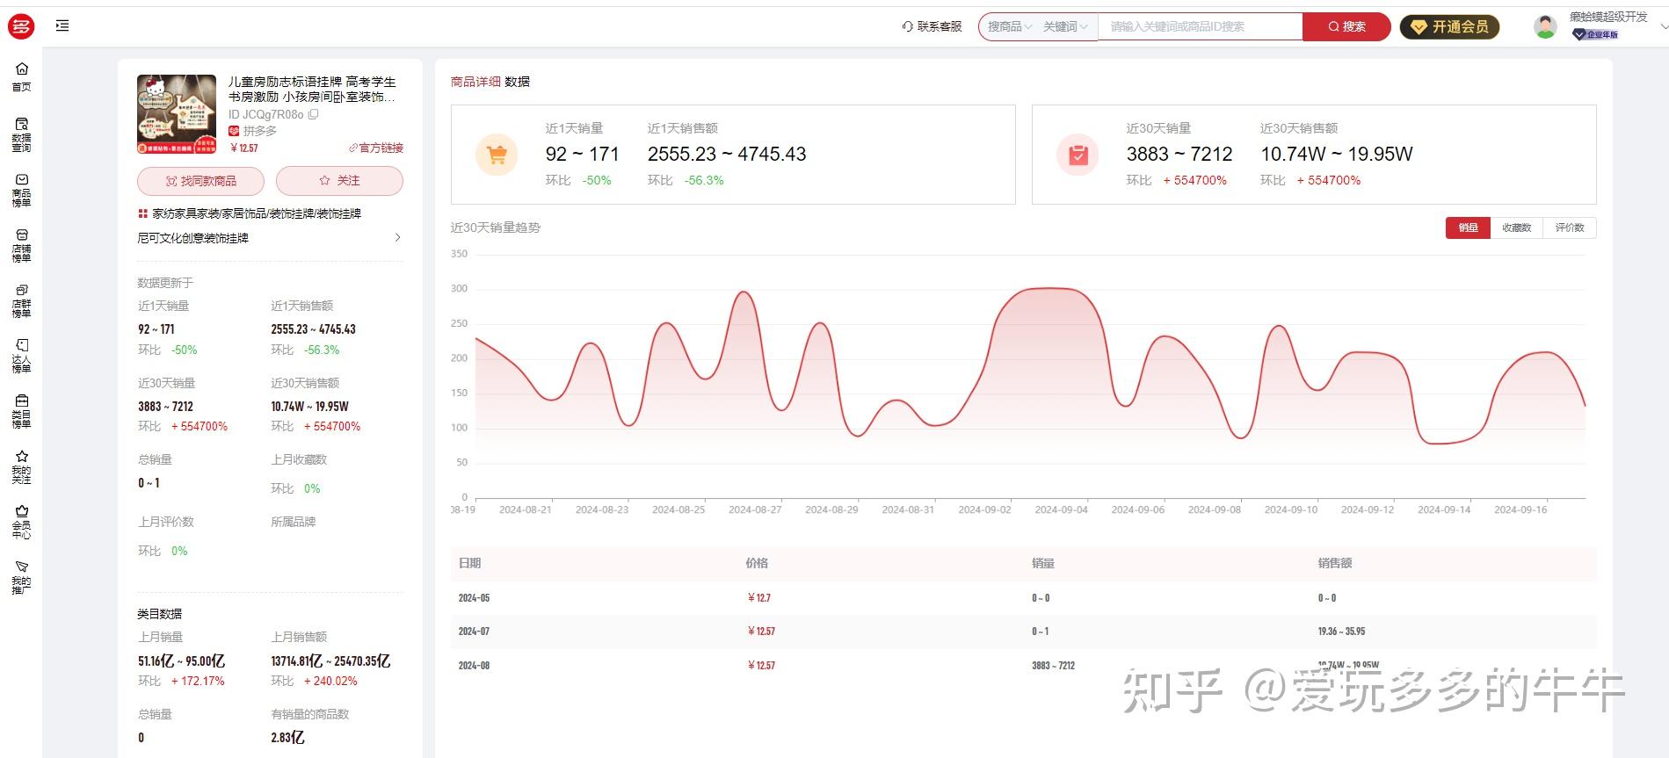1669x758 pixels.
Task: Click the 类目数据 section heading
Action: (x=160, y=614)
